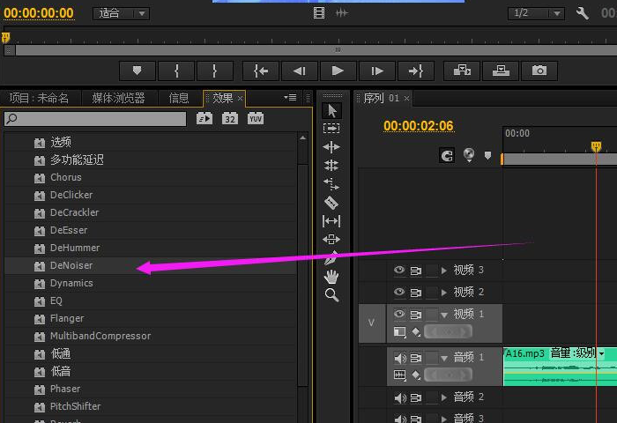Toggle the timeline Snap magnet icon

coord(448,155)
